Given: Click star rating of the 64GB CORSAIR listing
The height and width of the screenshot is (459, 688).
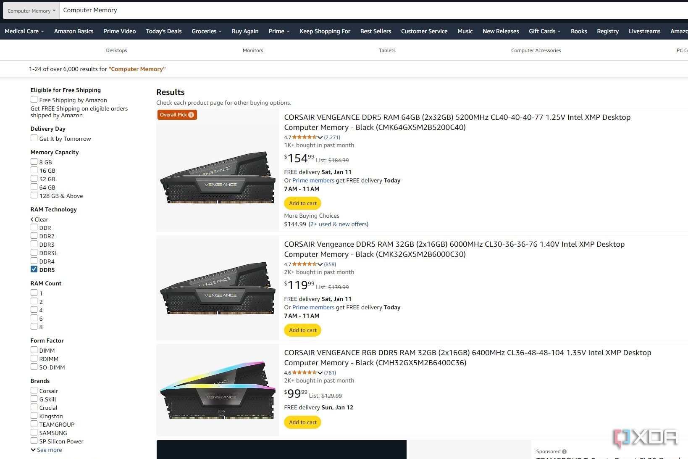Looking at the screenshot, I should pos(305,137).
